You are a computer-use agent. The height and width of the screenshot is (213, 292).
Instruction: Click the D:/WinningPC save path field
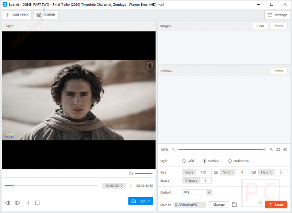tap(190, 205)
